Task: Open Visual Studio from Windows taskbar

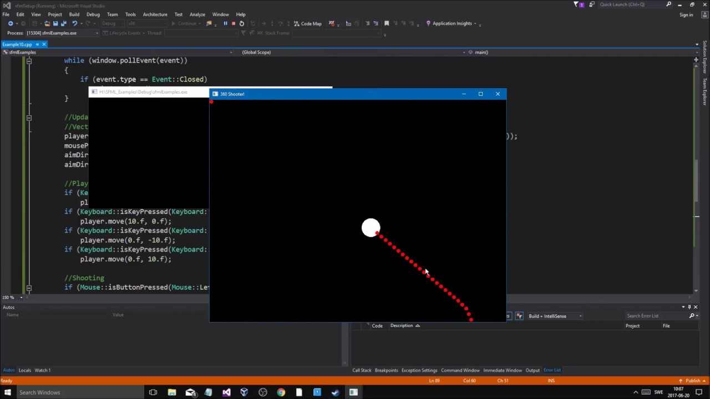Action: tap(226, 392)
